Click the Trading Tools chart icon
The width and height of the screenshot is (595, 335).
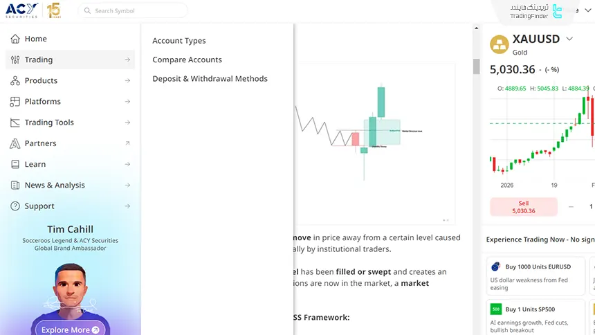click(15, 123)
